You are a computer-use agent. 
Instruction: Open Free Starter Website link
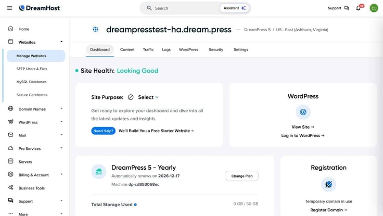point(156,131)
